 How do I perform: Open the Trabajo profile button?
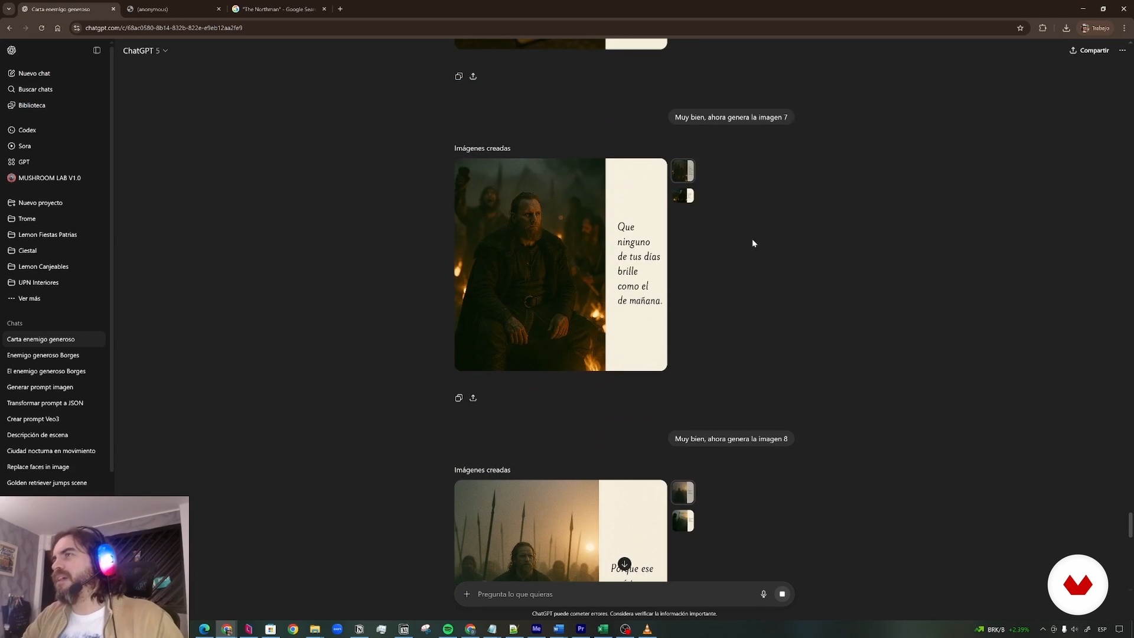[x=1096, y=28]
